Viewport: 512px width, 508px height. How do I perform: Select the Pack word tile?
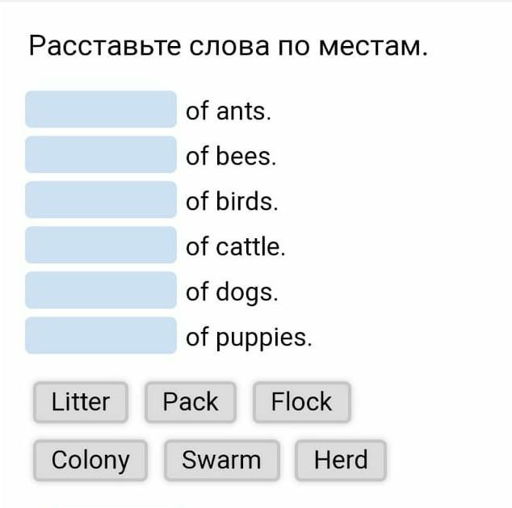pos(190,402)
